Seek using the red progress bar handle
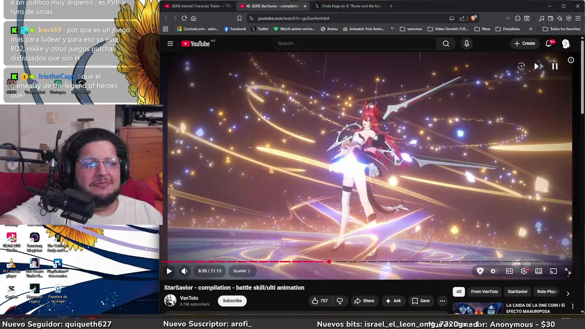The height and width of the screenshot is (329, 585). 329,262
